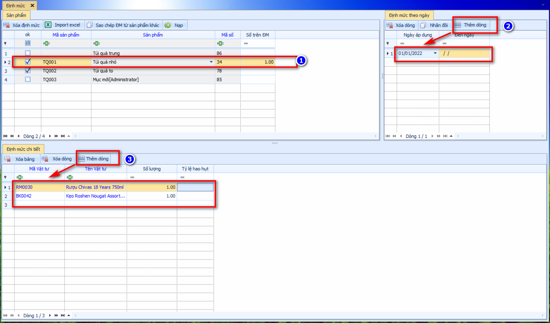Click Xóa định mức delete icon
The image size is (550, 323).
[x=7, y=25]
